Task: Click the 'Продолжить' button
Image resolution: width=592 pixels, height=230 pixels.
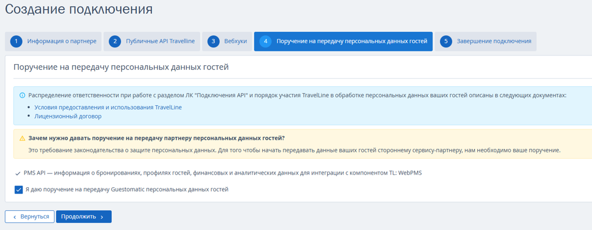Action: (x=84, y=217)
